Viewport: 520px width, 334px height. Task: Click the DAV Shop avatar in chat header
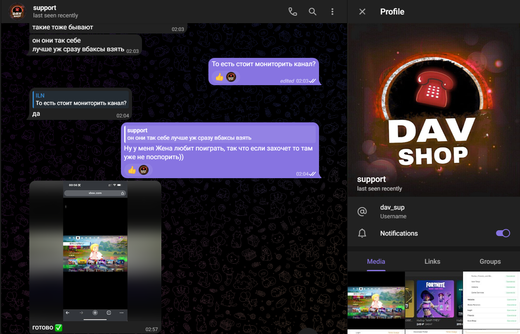pos(18,12)
